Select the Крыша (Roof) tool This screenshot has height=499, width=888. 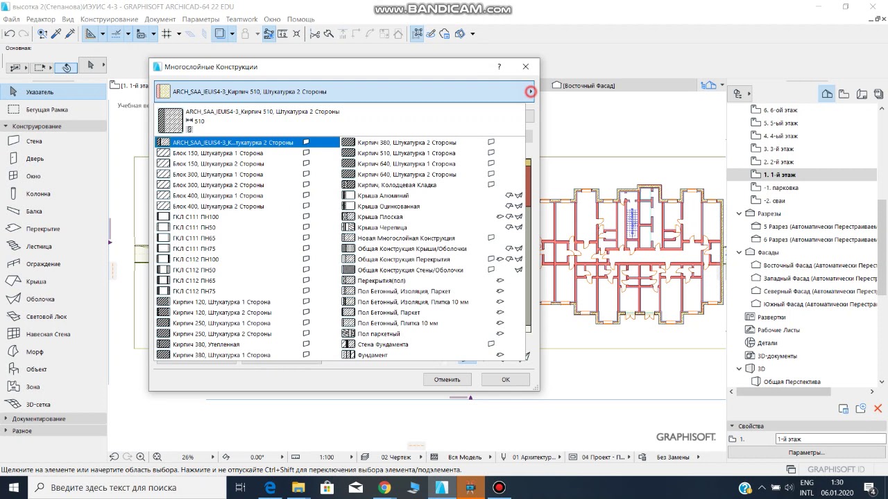point(35,281)
